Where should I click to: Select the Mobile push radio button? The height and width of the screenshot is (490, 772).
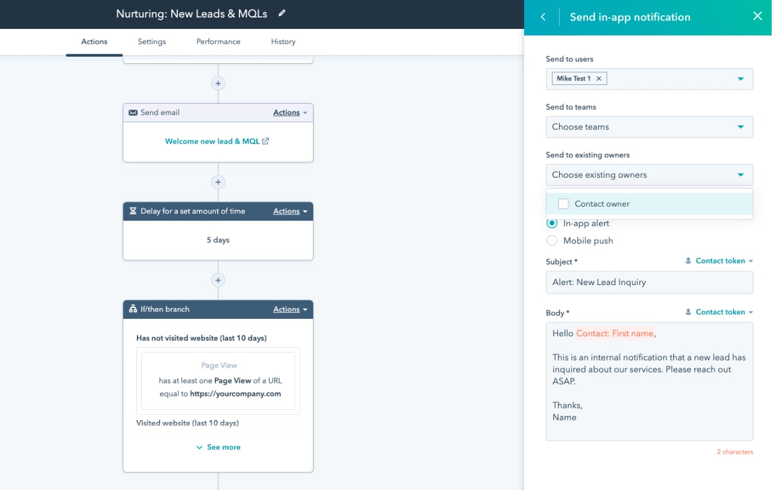[552, 240]
